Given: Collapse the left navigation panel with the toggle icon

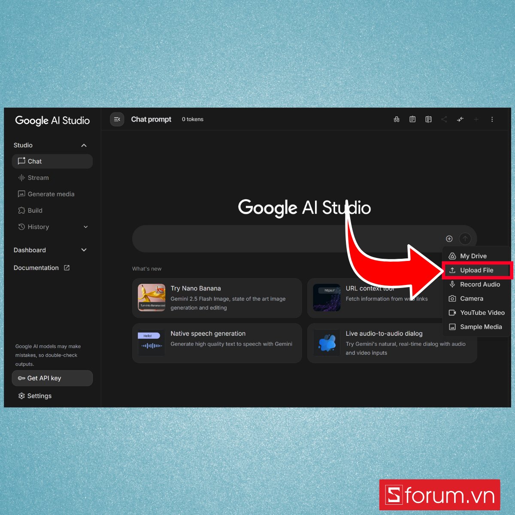Looking at the screenshot, I should 117,119.
